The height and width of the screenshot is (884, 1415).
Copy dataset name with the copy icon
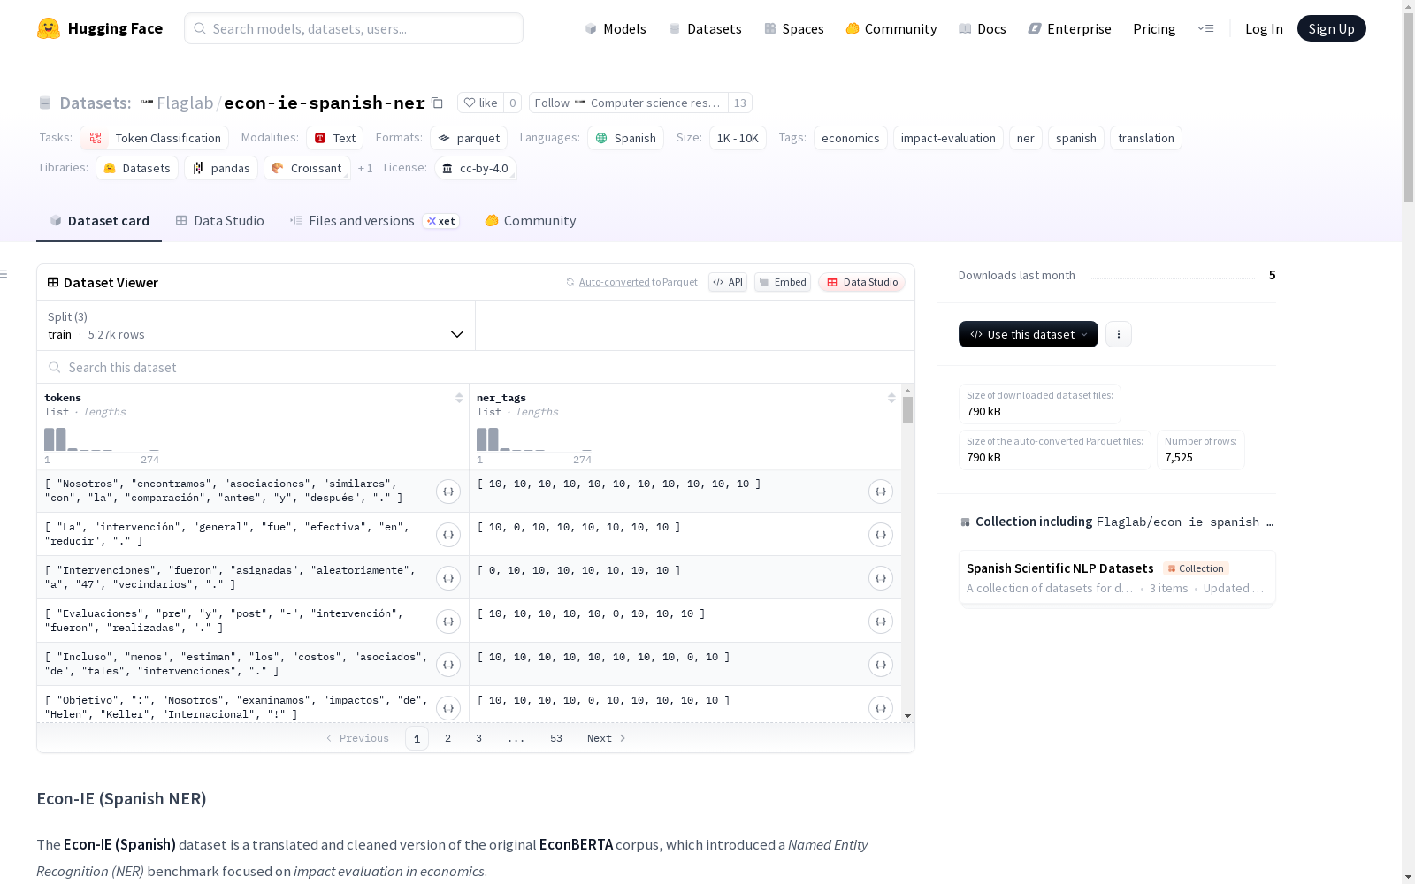[437, 103]
